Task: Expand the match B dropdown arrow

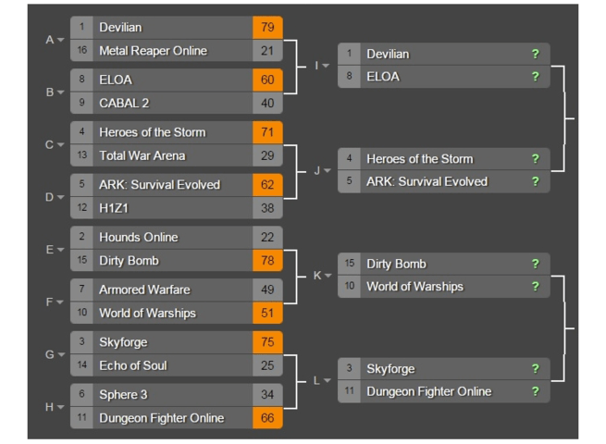Action: coord(61,92)
